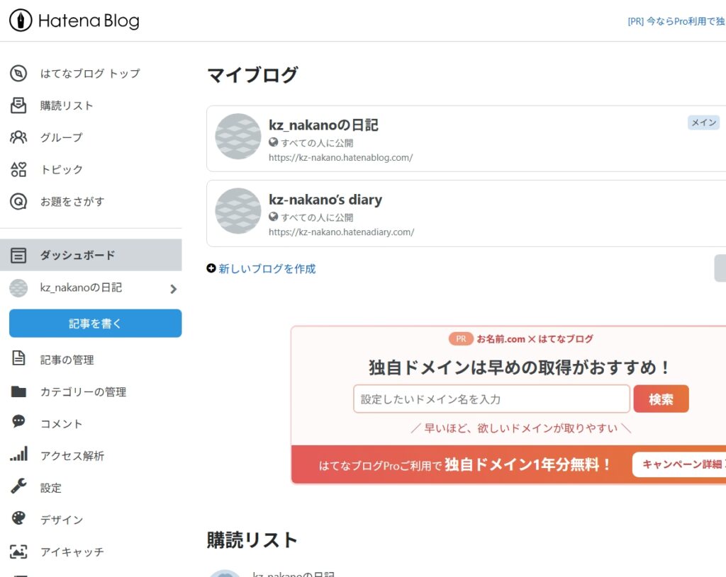Click the 購読リスト inbox icon
The height and width of the screenshot is (577, 726).
point(18,105)
